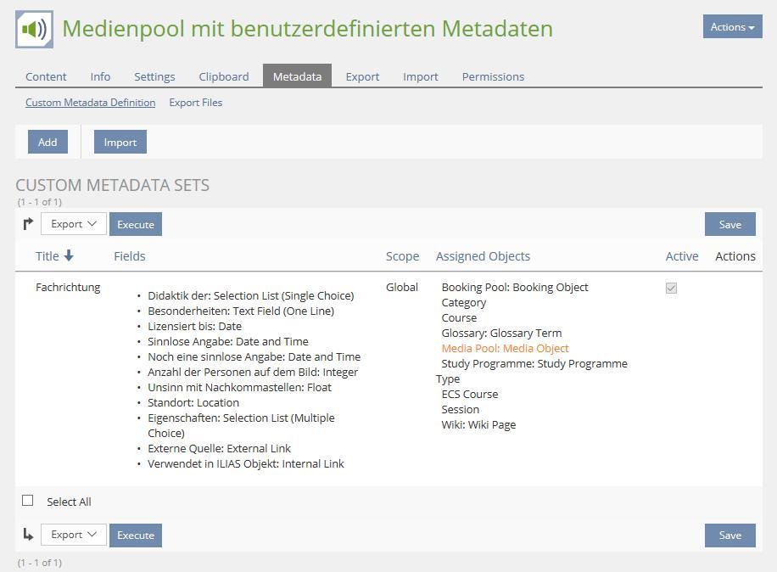
Task: Check the Select All checkbox
Action: tap(28, 501)
